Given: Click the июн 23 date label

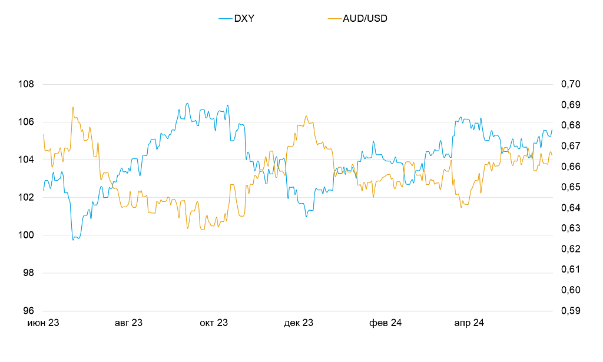Looking at the screenshot, I should pos(44,323).
